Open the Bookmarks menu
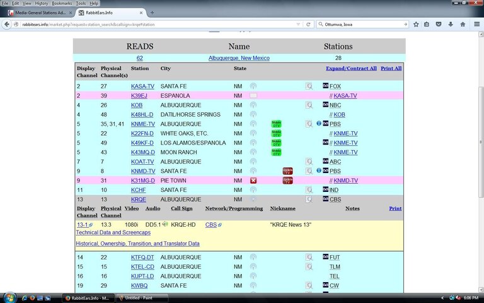484x303 pixels. tap(62, 3)
